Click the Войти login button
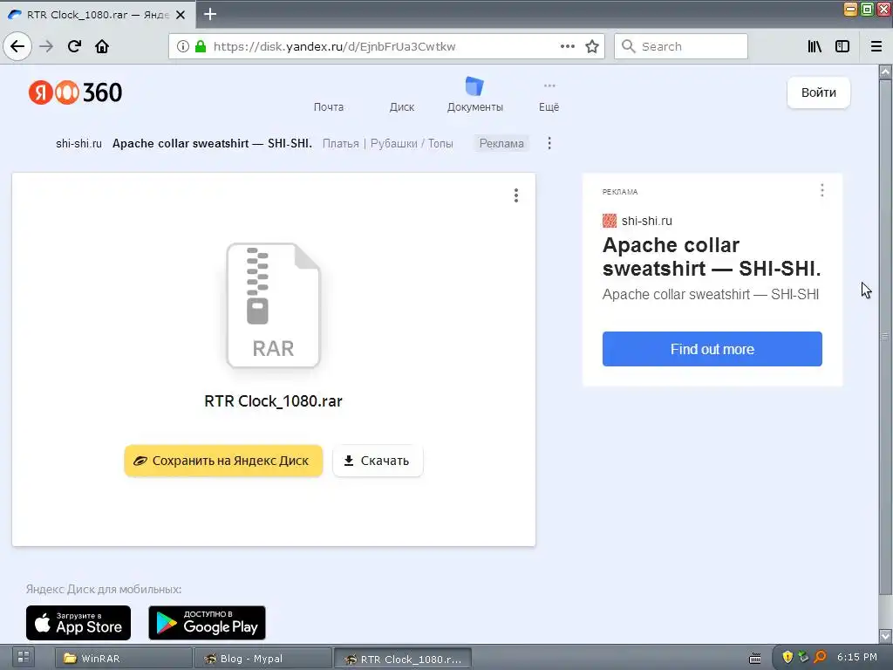 [818, 92]
